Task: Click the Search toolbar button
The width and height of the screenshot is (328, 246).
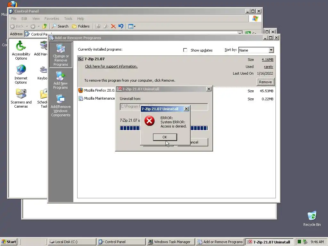Action: pos(60,26)
